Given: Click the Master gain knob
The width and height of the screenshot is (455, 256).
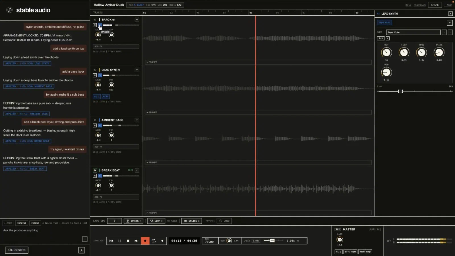Looking at the screenshot, I should pyautogui.click(x=340, y=240).
